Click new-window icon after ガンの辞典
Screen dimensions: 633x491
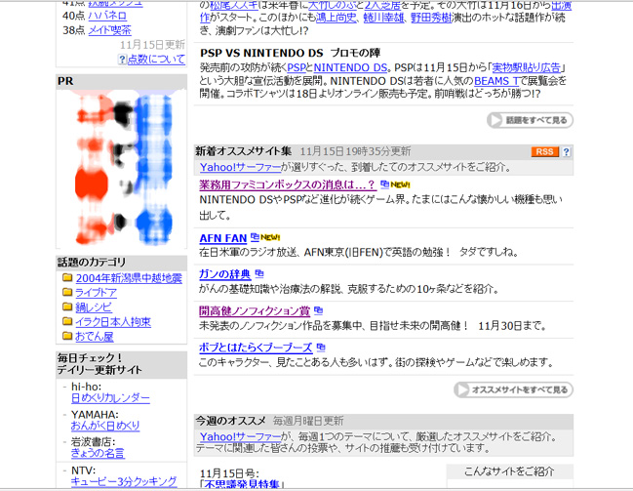point(259,274)
